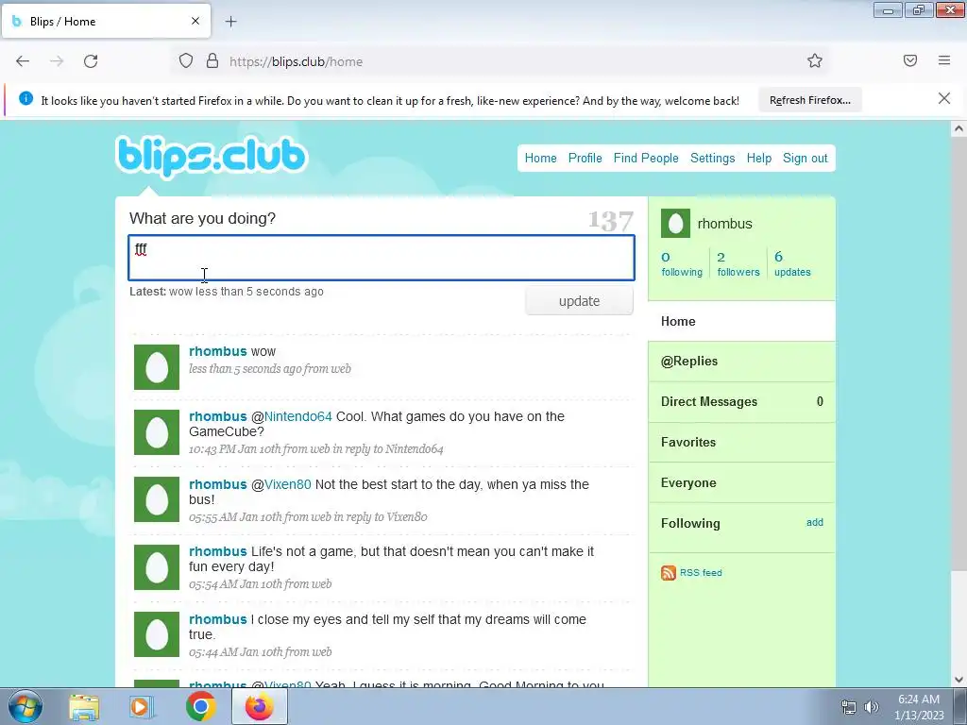Click the shield tracking protection icon
This screenshot has height=725, width=967.
[x=186, y=61]
